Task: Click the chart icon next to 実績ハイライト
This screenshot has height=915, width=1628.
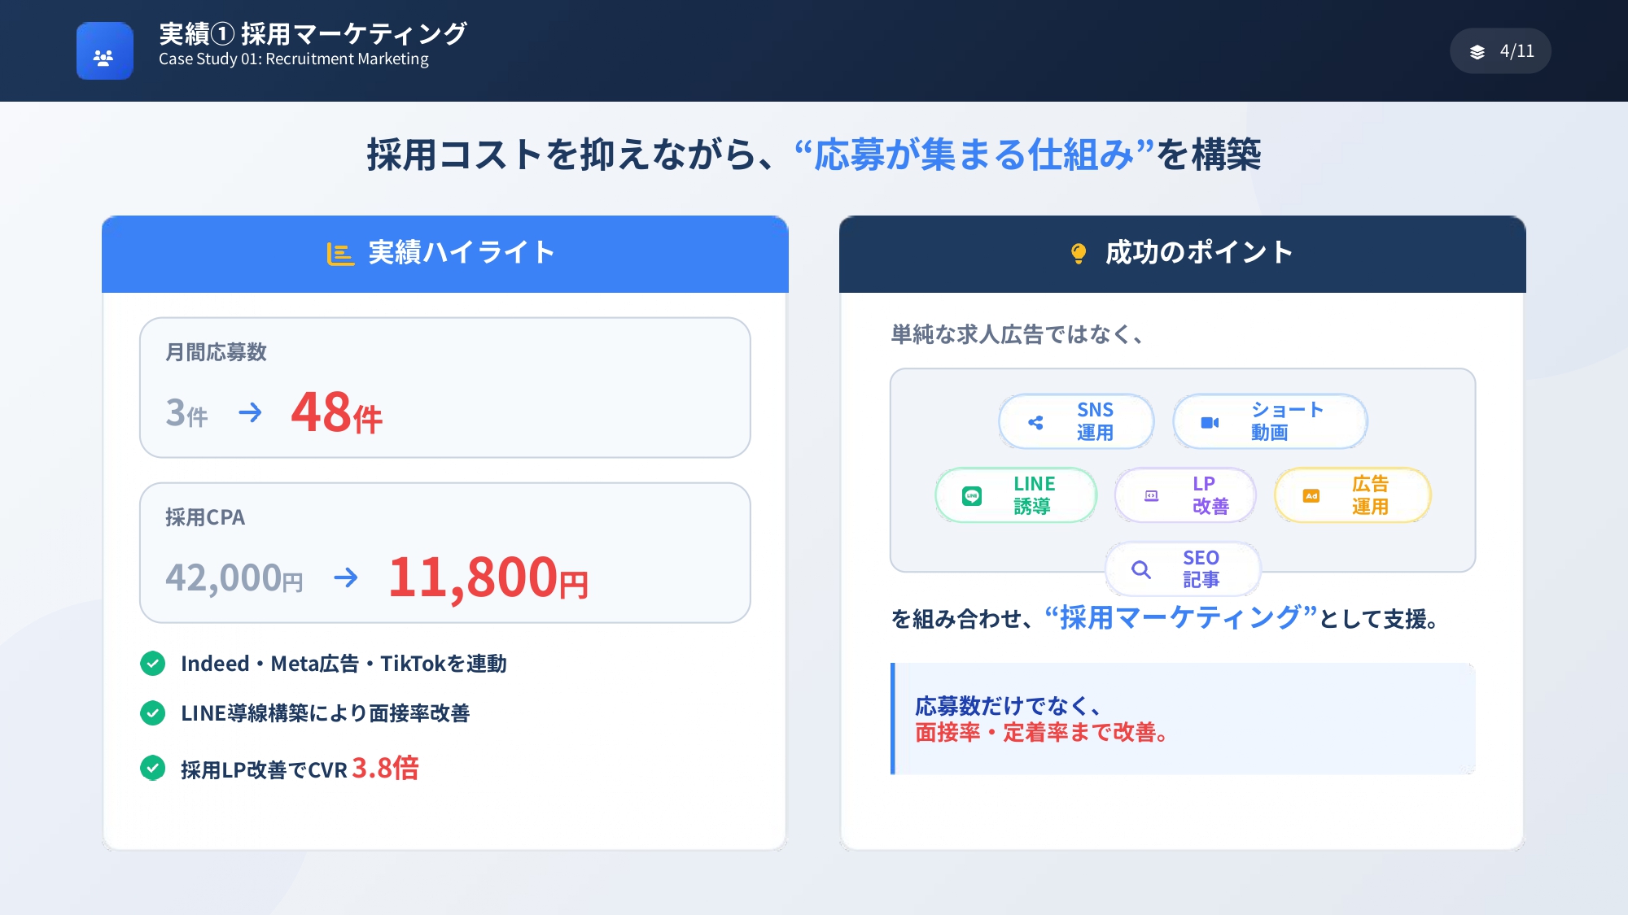Action: tap(340, 254)
